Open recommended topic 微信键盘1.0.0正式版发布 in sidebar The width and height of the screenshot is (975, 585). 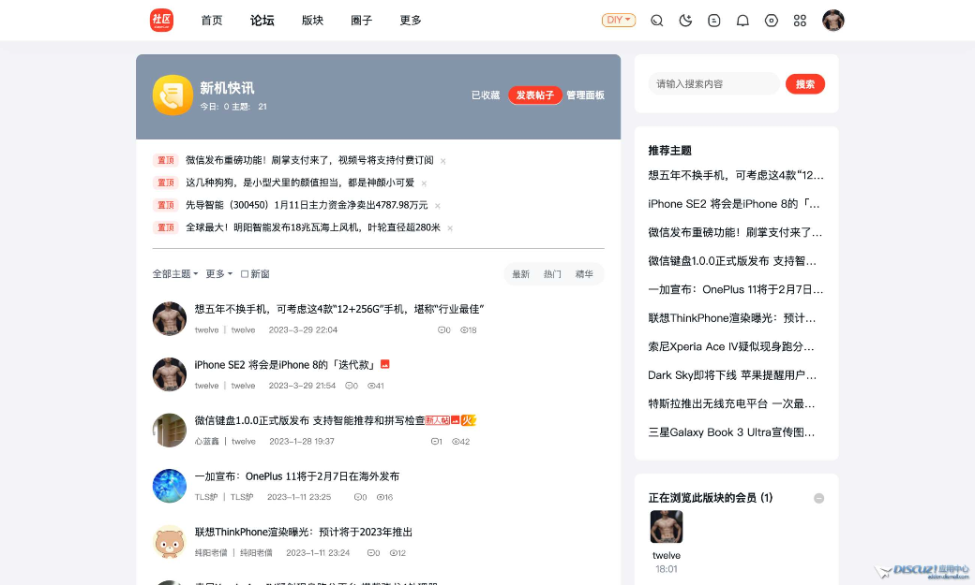[x=732, y=261]
